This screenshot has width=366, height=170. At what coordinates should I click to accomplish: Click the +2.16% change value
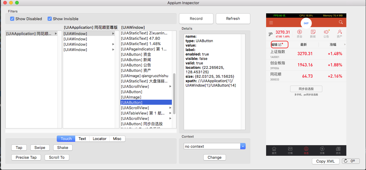(335, 76)
